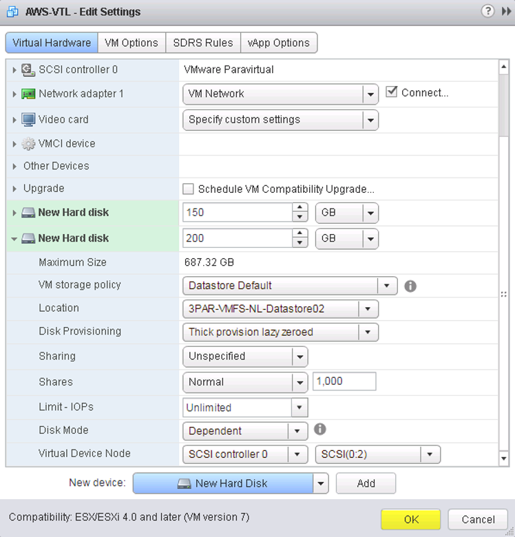The height and width of the screenshot is (537, 515).
Task: Increase the 200 disk size with up stepper
Action: [x=300, y=233]
